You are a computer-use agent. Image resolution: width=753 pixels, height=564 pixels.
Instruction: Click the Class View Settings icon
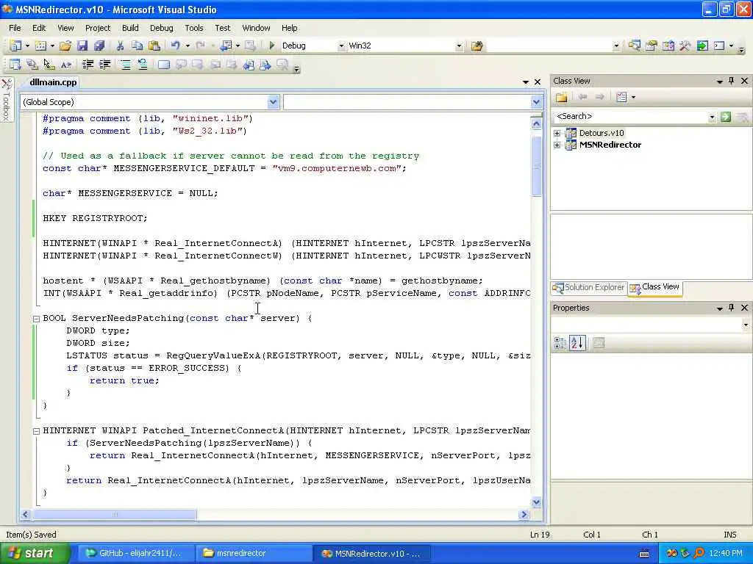[x=622, y=98]
